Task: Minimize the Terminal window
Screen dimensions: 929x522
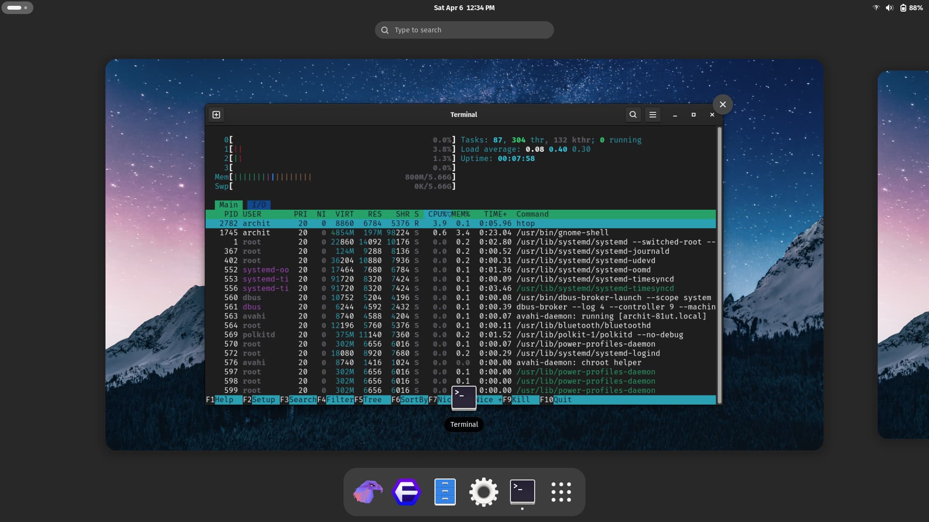Action: (x=675, y=115)
